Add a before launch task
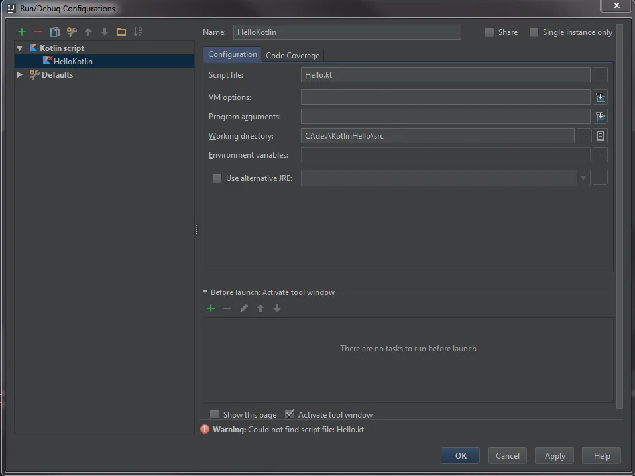This screenshot has height=476, width=635. [x=211, y=309]
